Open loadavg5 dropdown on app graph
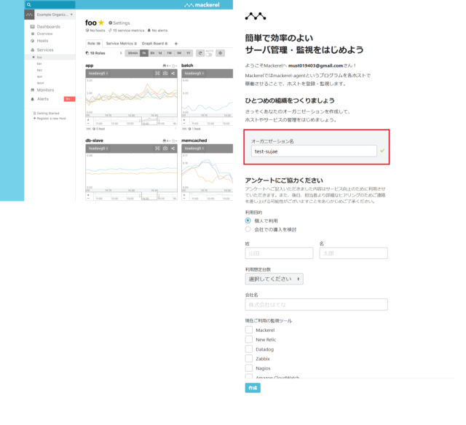 98,74
